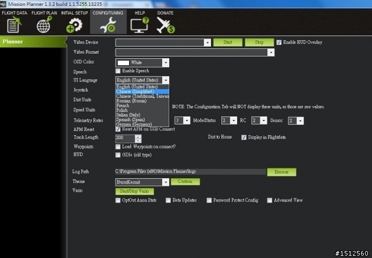Click the Log Path text field
The height and width of the screenshot is (258, 372).
pos(191,171)
